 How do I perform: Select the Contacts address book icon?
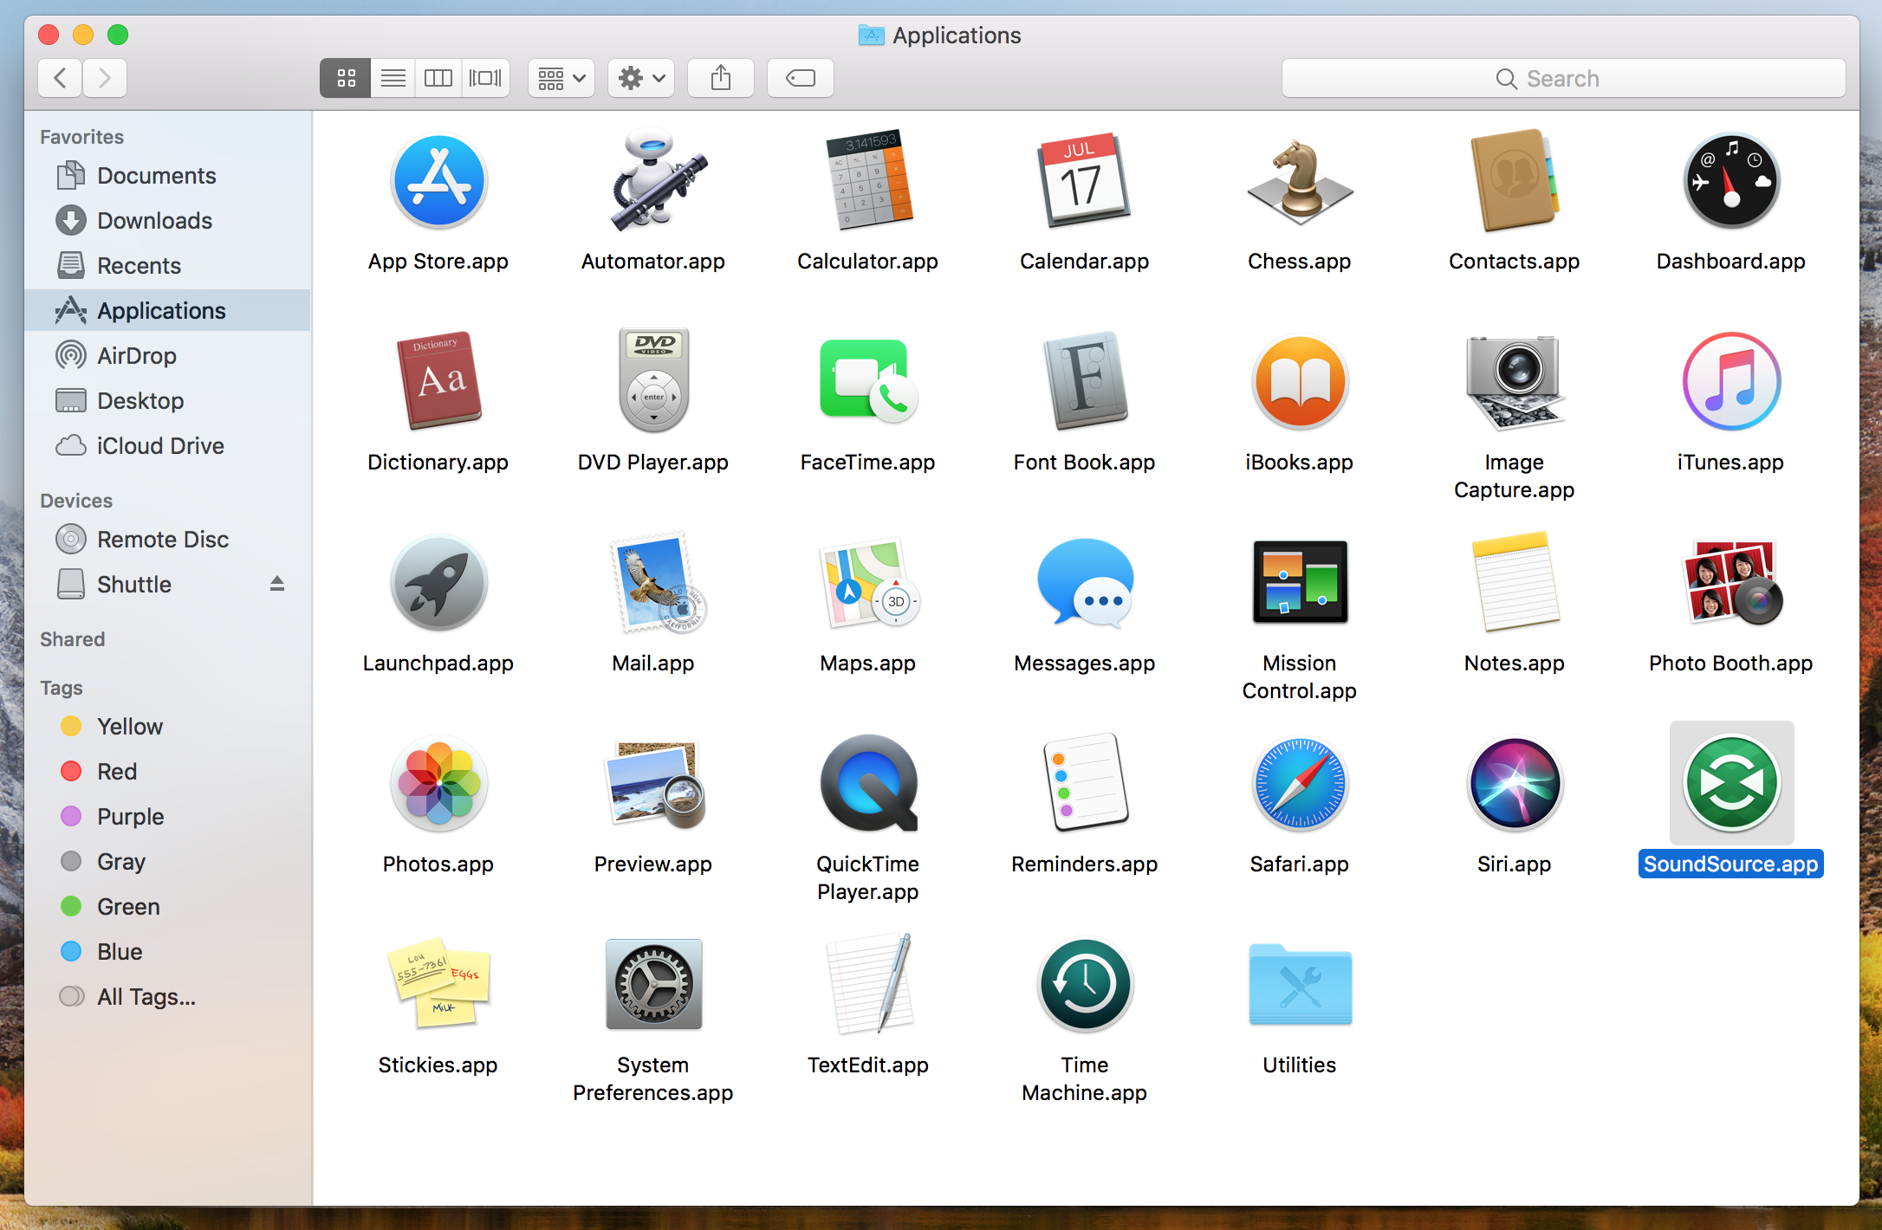click(1514, 181)
